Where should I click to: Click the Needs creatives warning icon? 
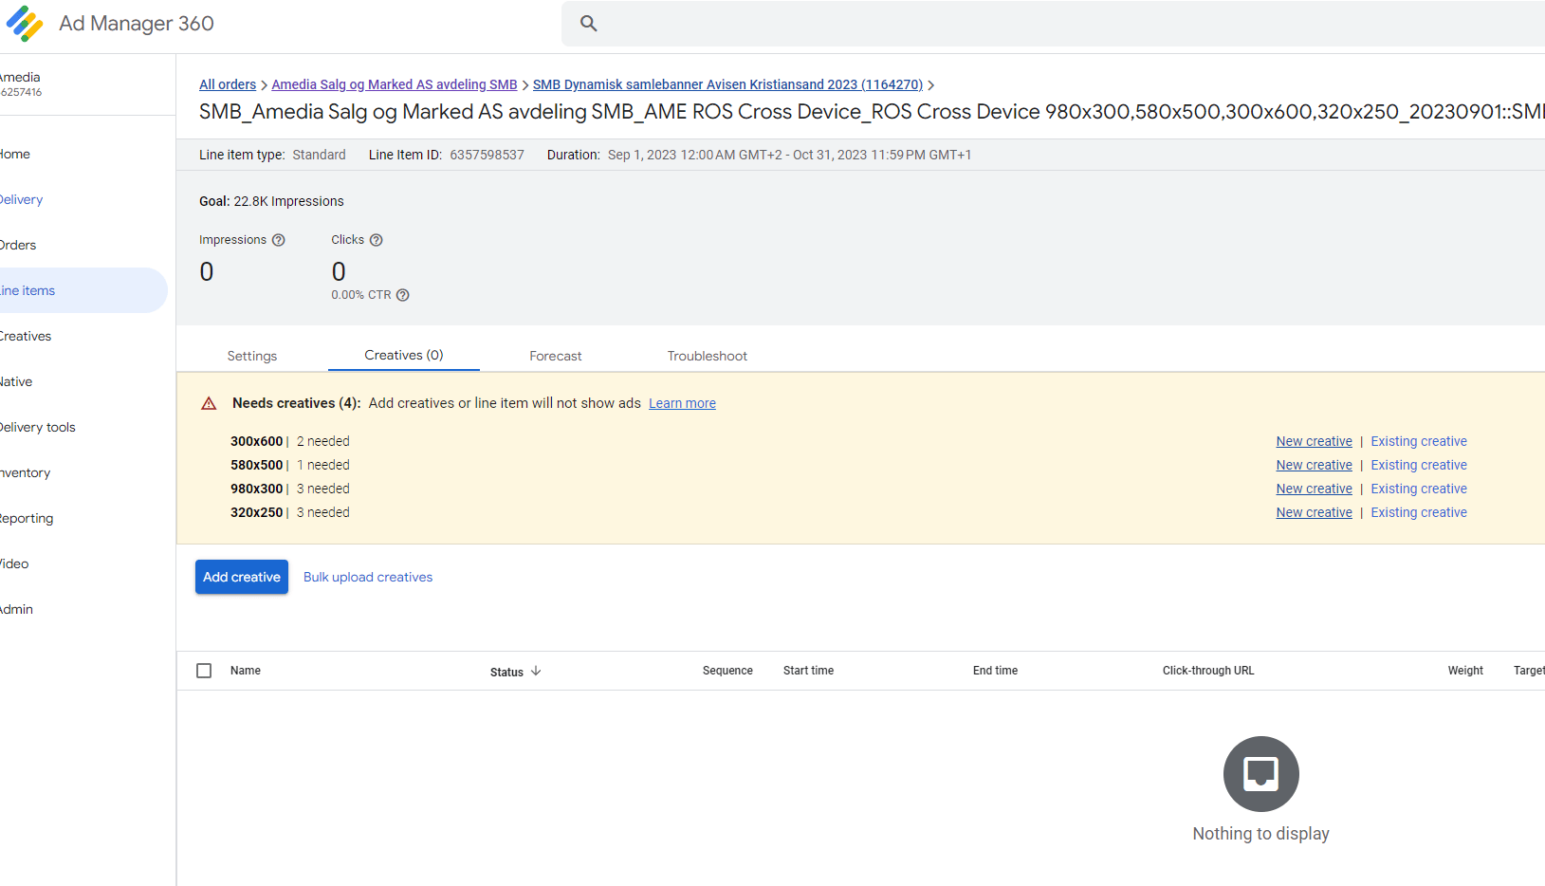tap(209, 403)
